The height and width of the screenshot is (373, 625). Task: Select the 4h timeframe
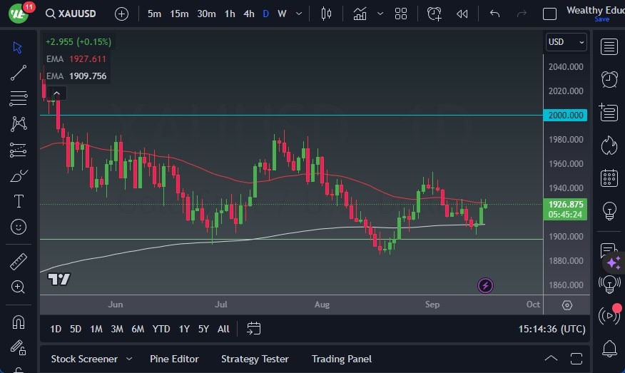click(248, 14)
